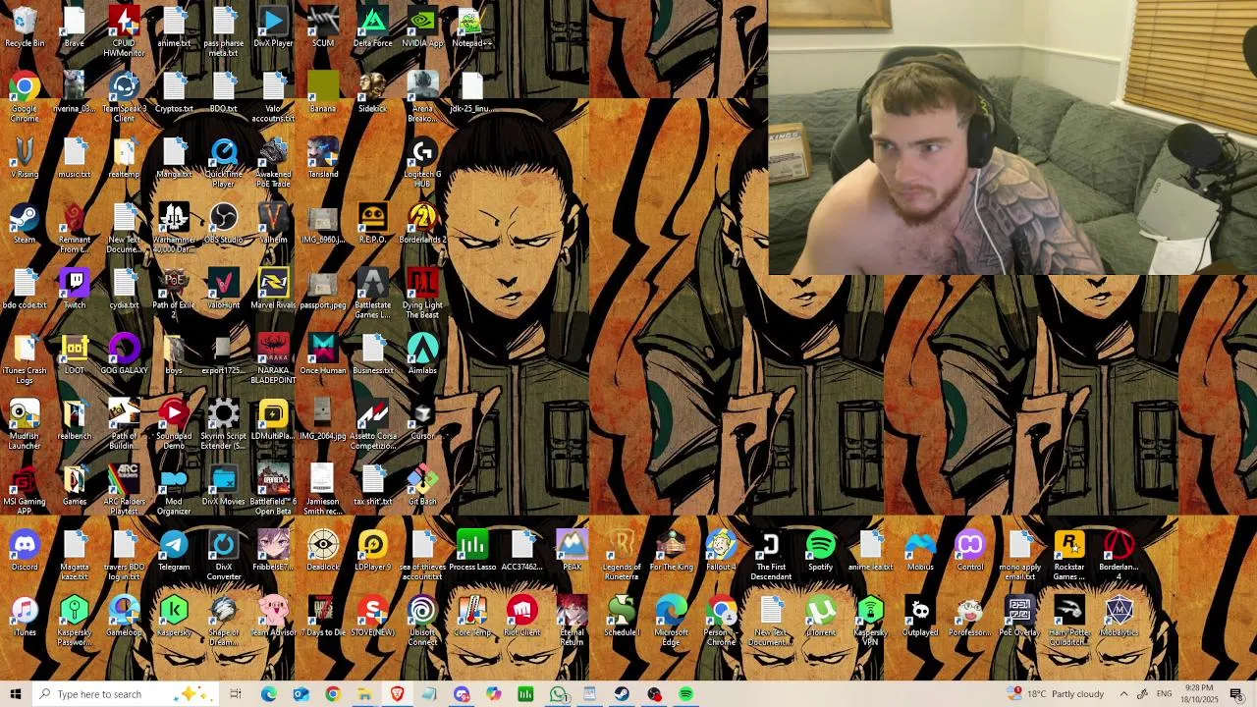Viewport: 1257px width, 707px height.
Task: Open the Git Bash desktop shortcut
Action: tap(422, 486)
